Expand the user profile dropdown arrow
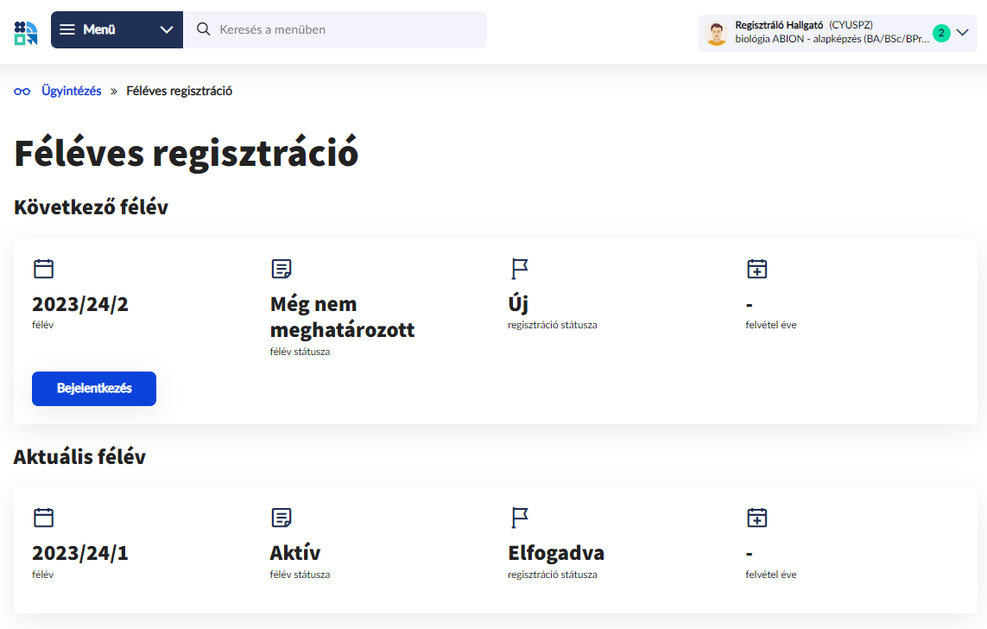The height and width of the screenshot is (629, 987). click(x=963, y=33)
